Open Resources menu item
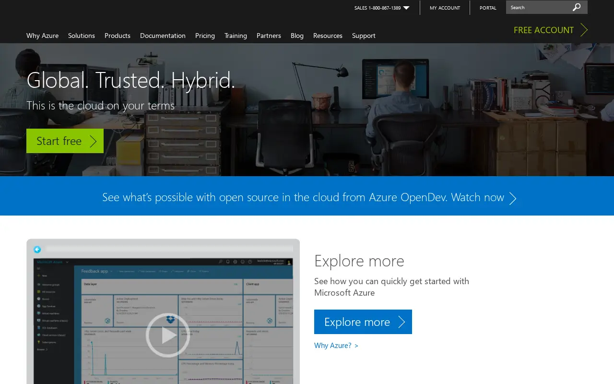 coord(328,36)
